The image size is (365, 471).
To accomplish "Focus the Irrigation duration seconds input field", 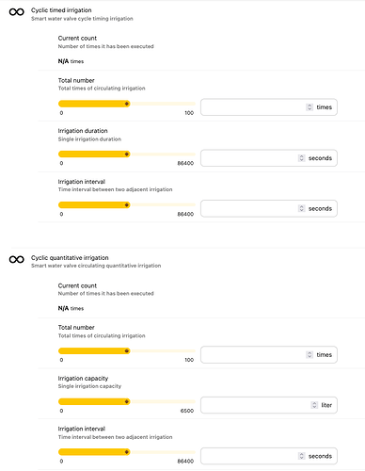I will click(269, 158).
